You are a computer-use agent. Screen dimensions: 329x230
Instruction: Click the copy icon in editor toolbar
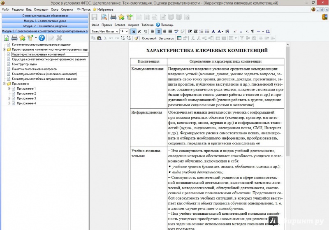click(93, 38)
